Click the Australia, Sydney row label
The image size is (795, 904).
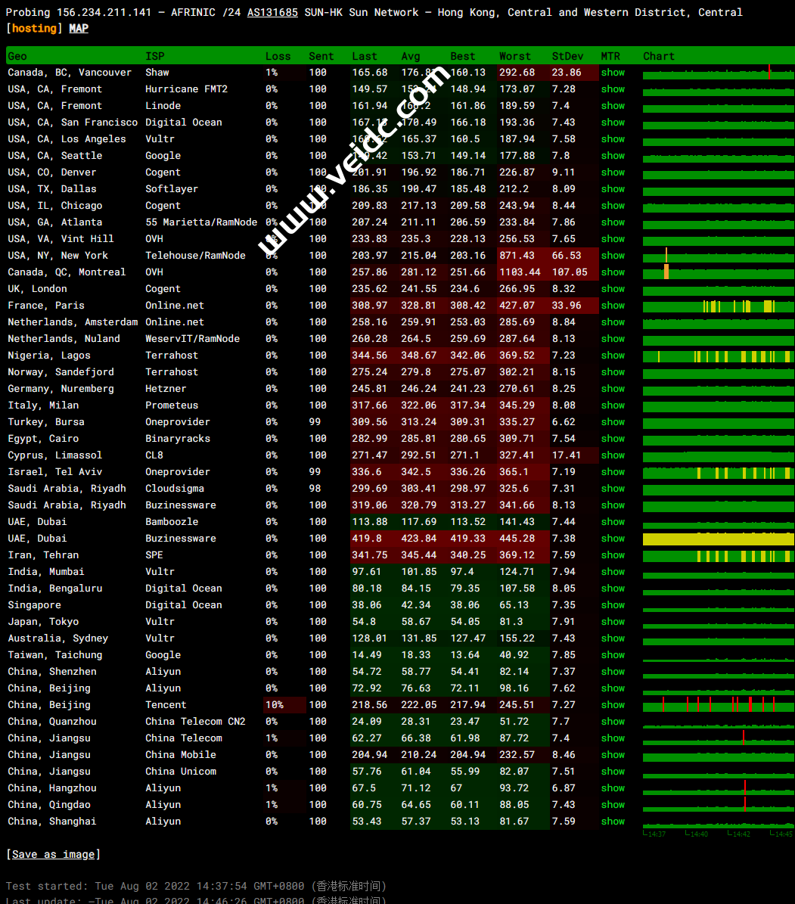(x=57, y=638)
